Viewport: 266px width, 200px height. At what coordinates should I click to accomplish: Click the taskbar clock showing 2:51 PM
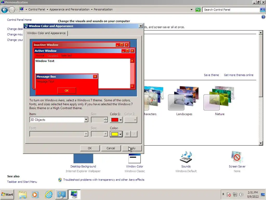point(253,194)
